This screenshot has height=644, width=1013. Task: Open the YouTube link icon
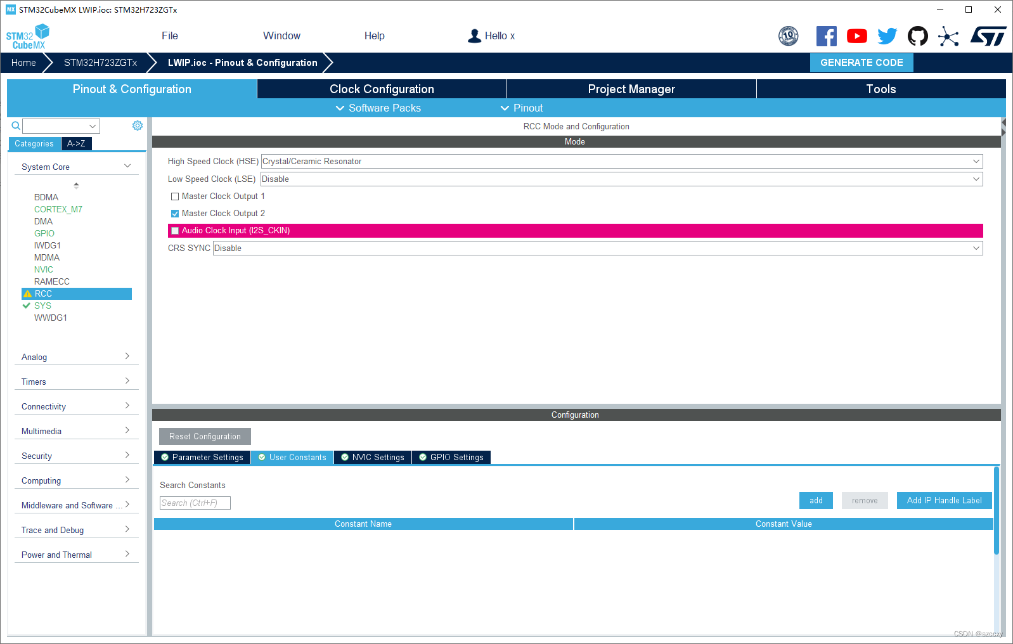point(856,36)
